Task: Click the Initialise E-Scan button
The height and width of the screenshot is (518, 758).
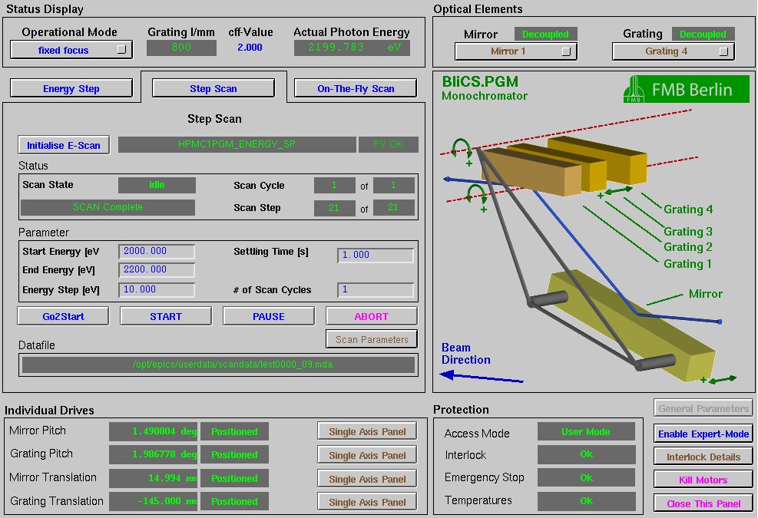Action: 64,145
